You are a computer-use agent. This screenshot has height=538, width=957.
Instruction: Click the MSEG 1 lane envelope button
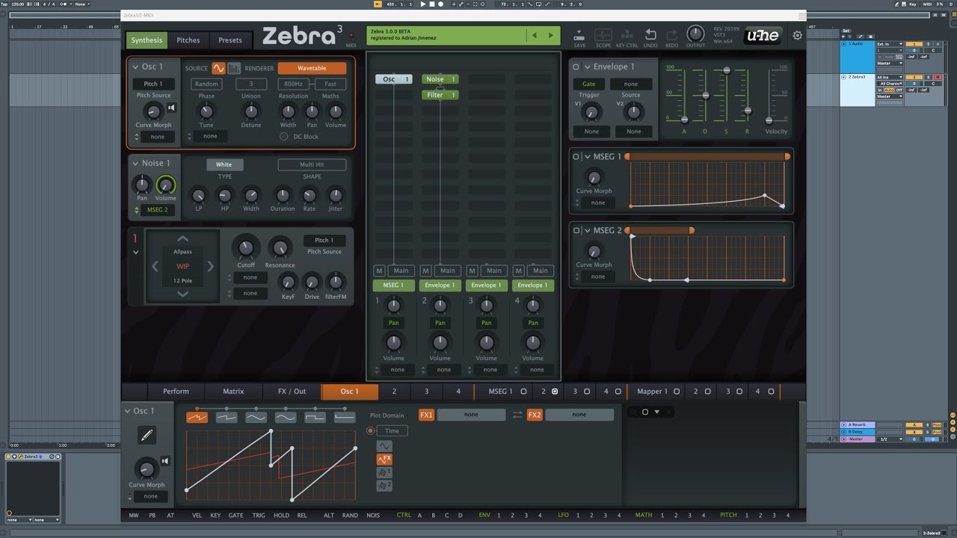click(x=393, y=285)
